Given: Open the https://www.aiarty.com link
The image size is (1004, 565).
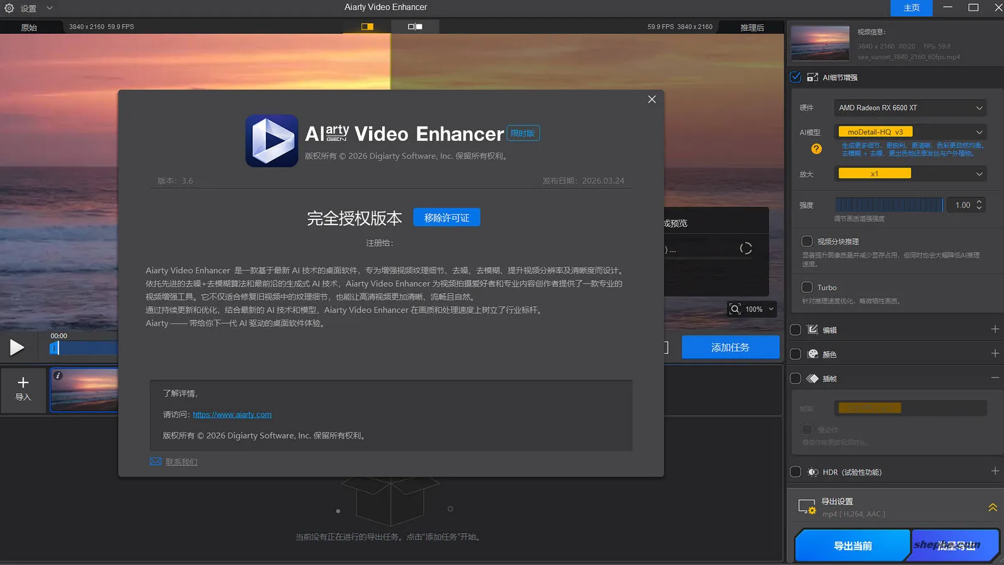Looking at the screenshot, I should 232,414.
